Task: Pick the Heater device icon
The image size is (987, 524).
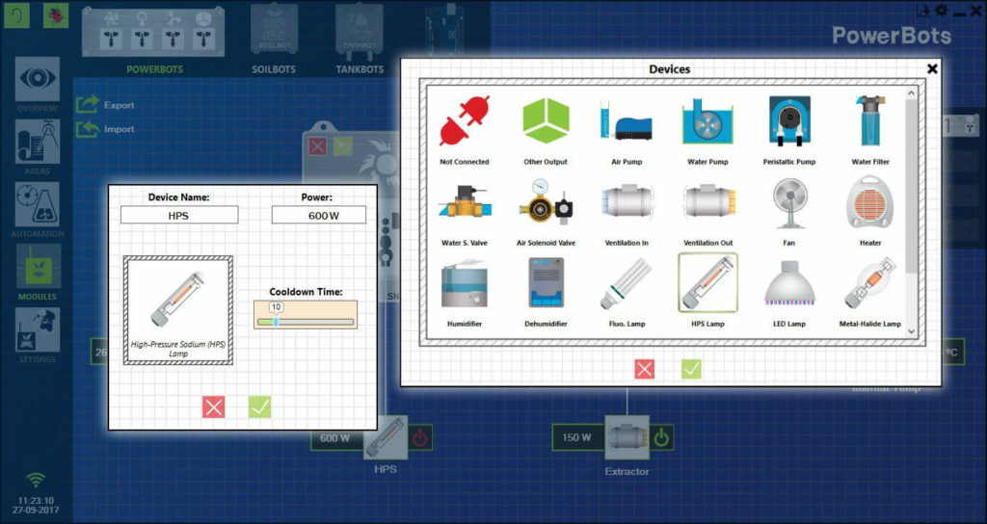Action: [x=870, y=202]
